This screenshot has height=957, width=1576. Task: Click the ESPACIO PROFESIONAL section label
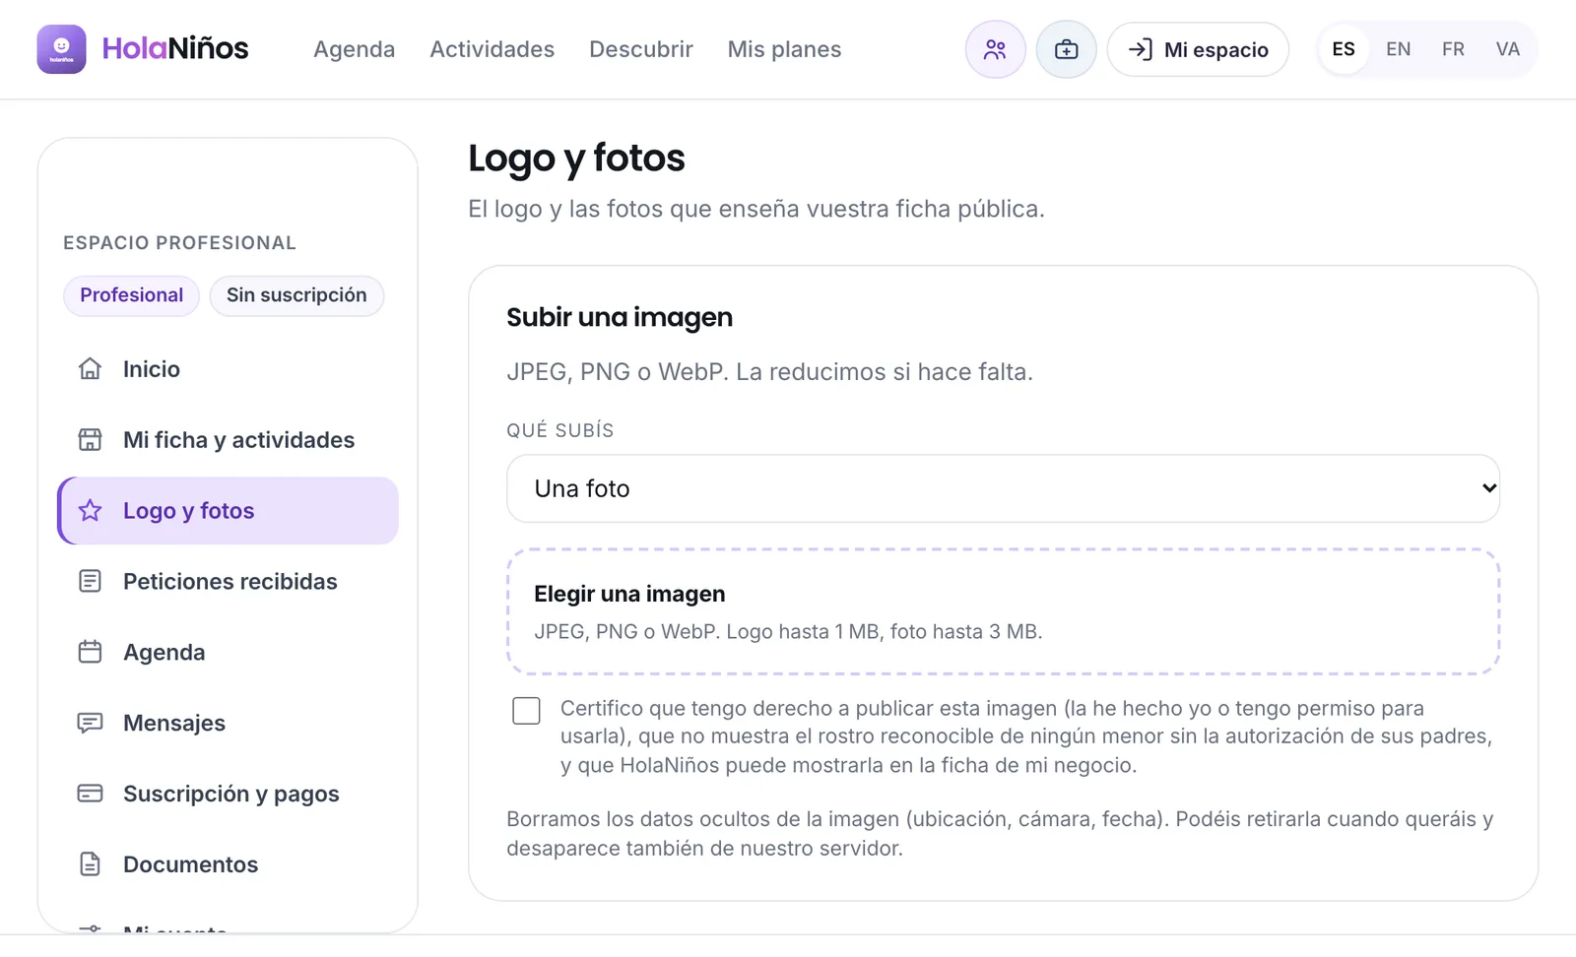179,243
